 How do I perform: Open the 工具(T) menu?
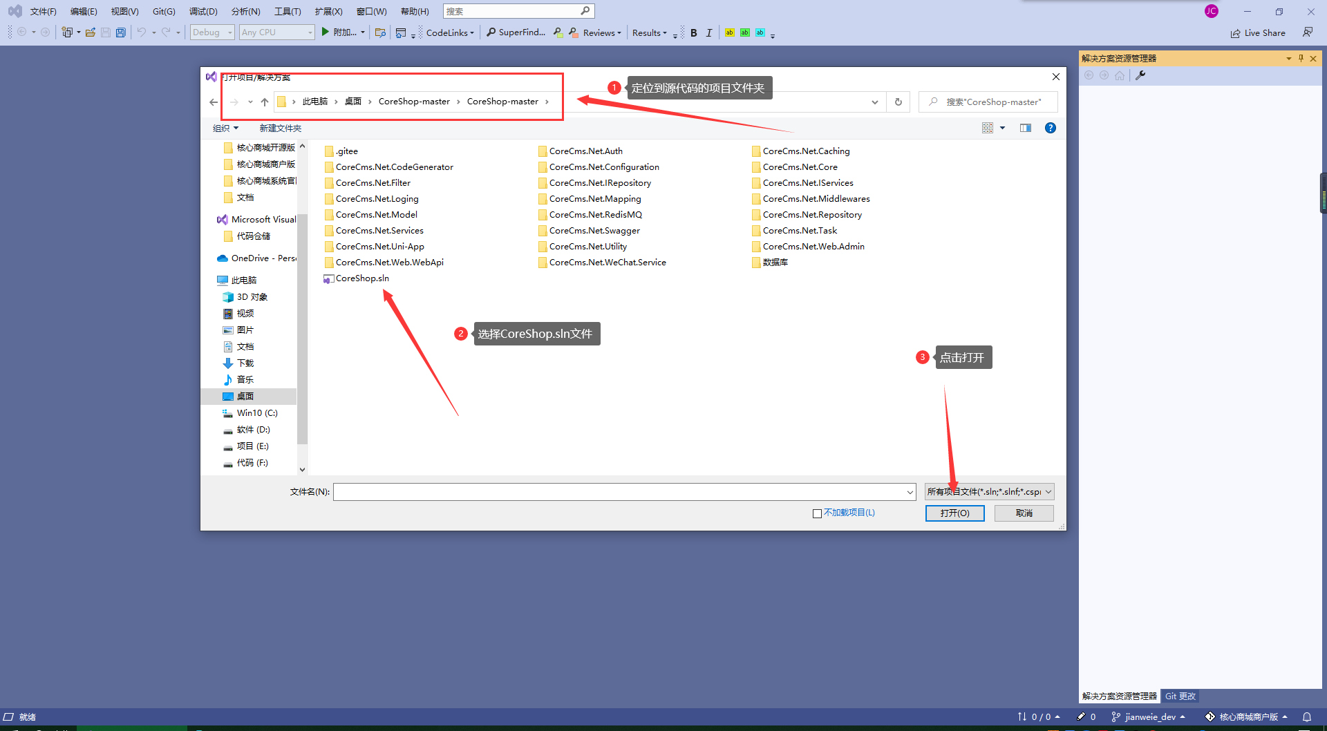coord(288,12)
